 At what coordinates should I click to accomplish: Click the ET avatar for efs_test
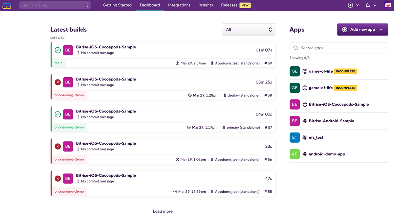coord(295,137)
